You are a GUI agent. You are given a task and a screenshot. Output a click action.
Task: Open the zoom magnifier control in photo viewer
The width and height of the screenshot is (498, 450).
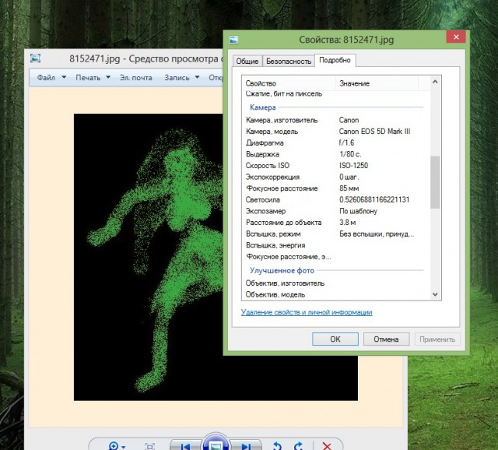(x=117, y=446)
